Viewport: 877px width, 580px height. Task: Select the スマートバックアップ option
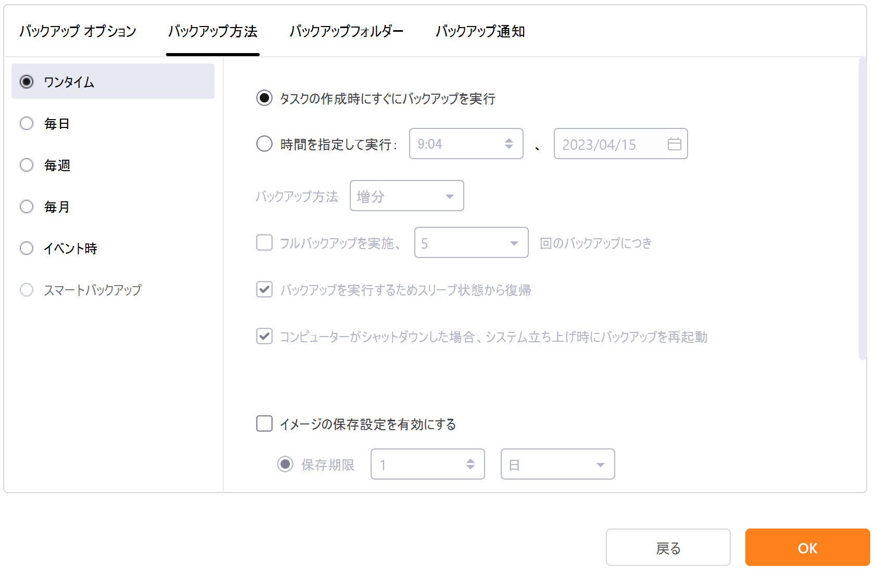click(27, 290)
